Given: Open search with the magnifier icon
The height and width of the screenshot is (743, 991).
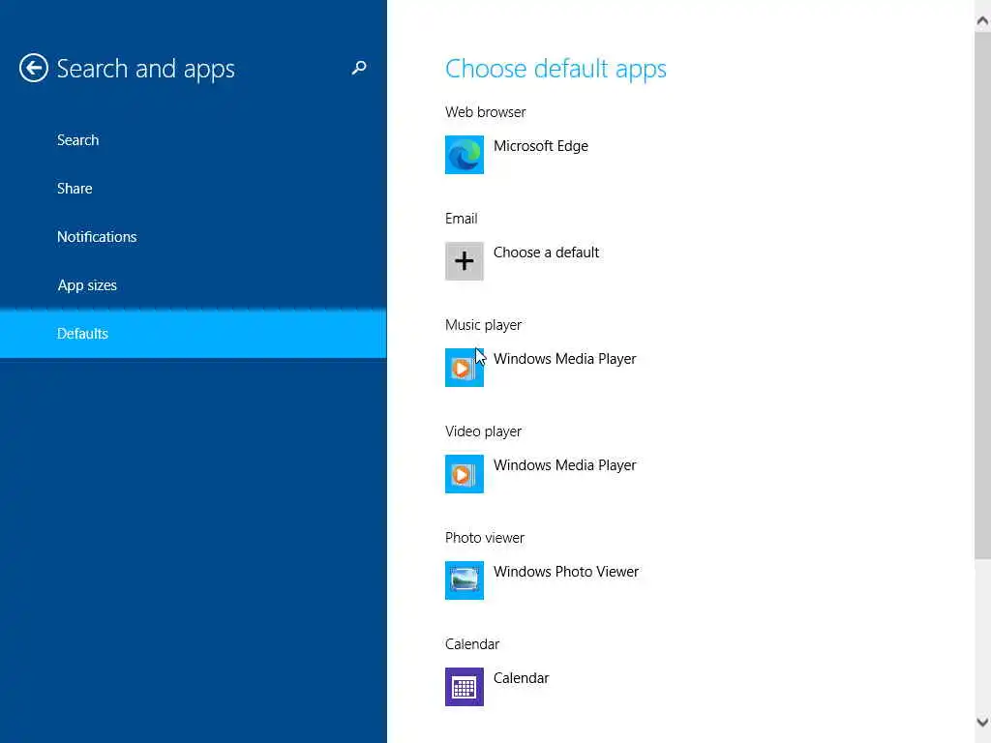Looking at the screenshot, I should pyautogui.click(x=359, y=68).
